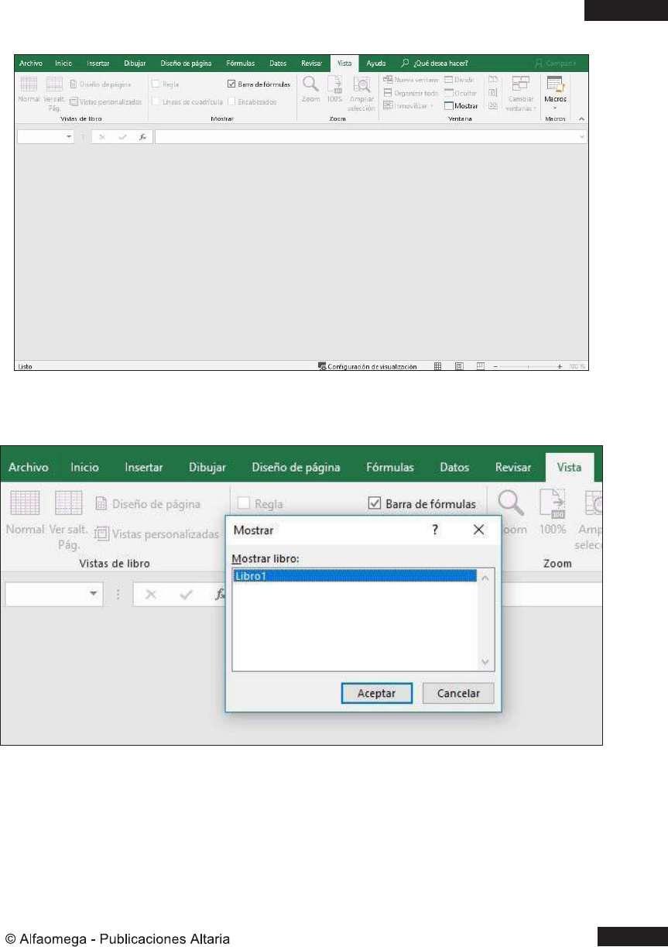Toggle the Regla checkbox in the upper screenshot
Viewport: 668px width, 947px height.
(156, 84)
